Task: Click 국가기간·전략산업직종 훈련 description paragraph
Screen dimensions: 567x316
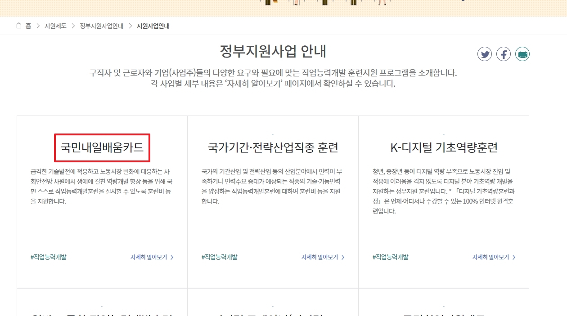Action: pos(273,187)
